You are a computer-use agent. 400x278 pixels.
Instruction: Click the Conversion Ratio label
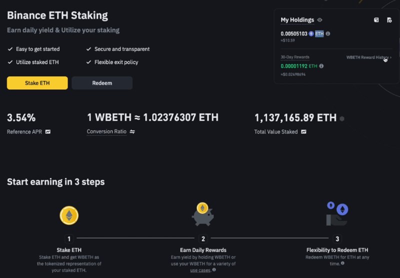coord(106,132)
